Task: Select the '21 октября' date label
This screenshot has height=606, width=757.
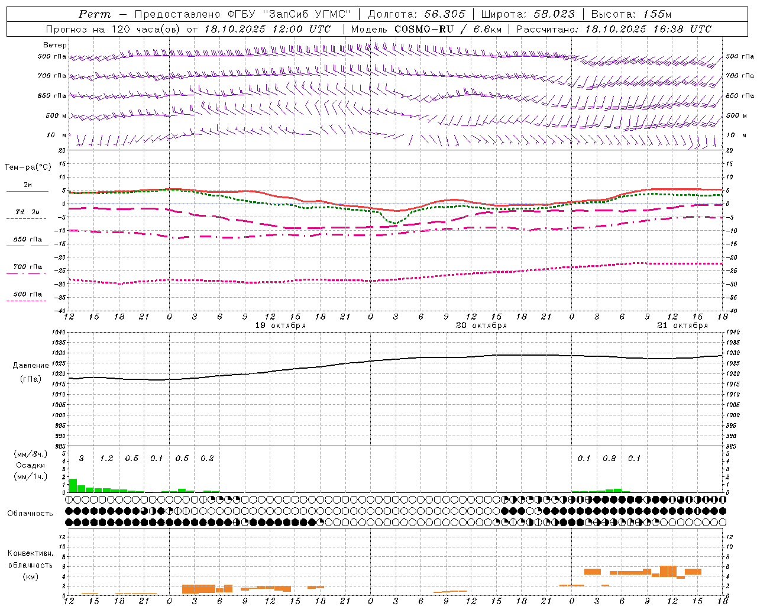Action: (682, 325)
